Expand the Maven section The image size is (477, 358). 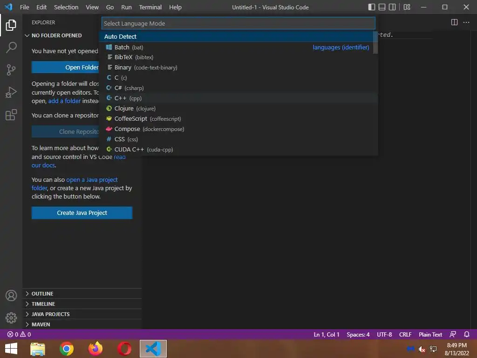click(x=82, y=324)
